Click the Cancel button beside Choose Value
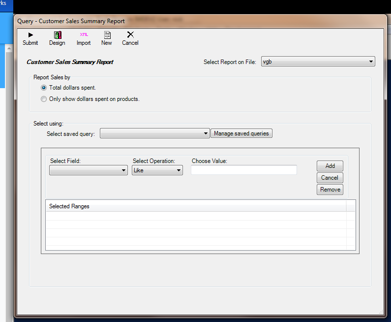 (x=330, y=178)
